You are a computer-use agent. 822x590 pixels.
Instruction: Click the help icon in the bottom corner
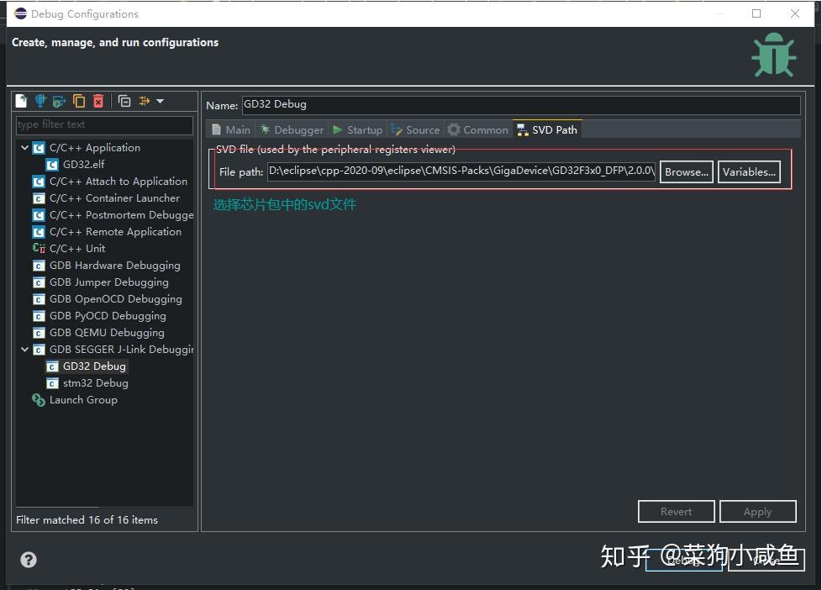tap(28, 559)
